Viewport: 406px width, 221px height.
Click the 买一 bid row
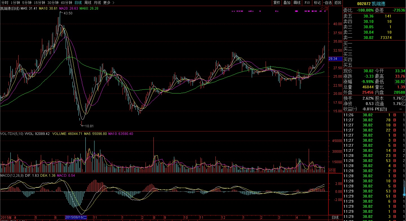point(374,43)
